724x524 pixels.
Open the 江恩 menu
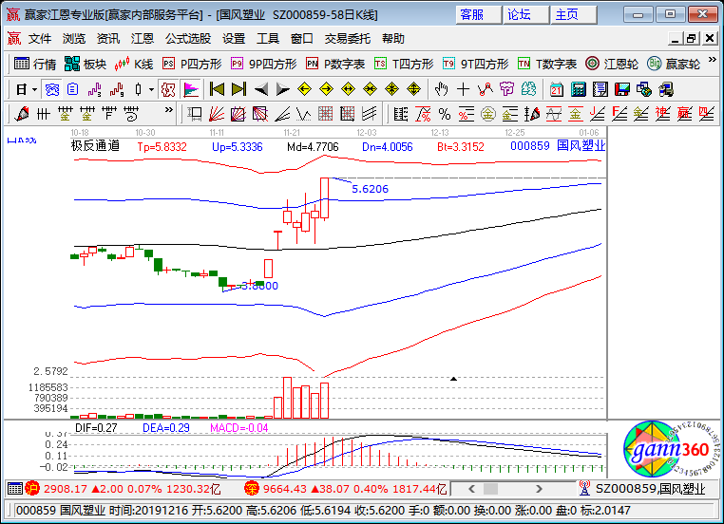click(143, 39)
